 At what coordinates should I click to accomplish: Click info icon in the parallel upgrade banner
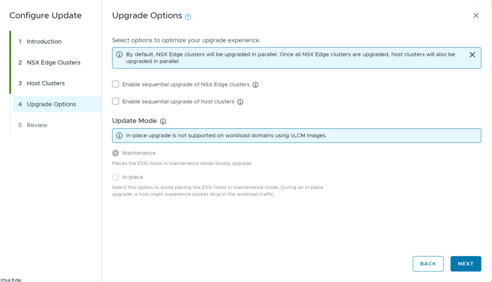coord(119,55)
